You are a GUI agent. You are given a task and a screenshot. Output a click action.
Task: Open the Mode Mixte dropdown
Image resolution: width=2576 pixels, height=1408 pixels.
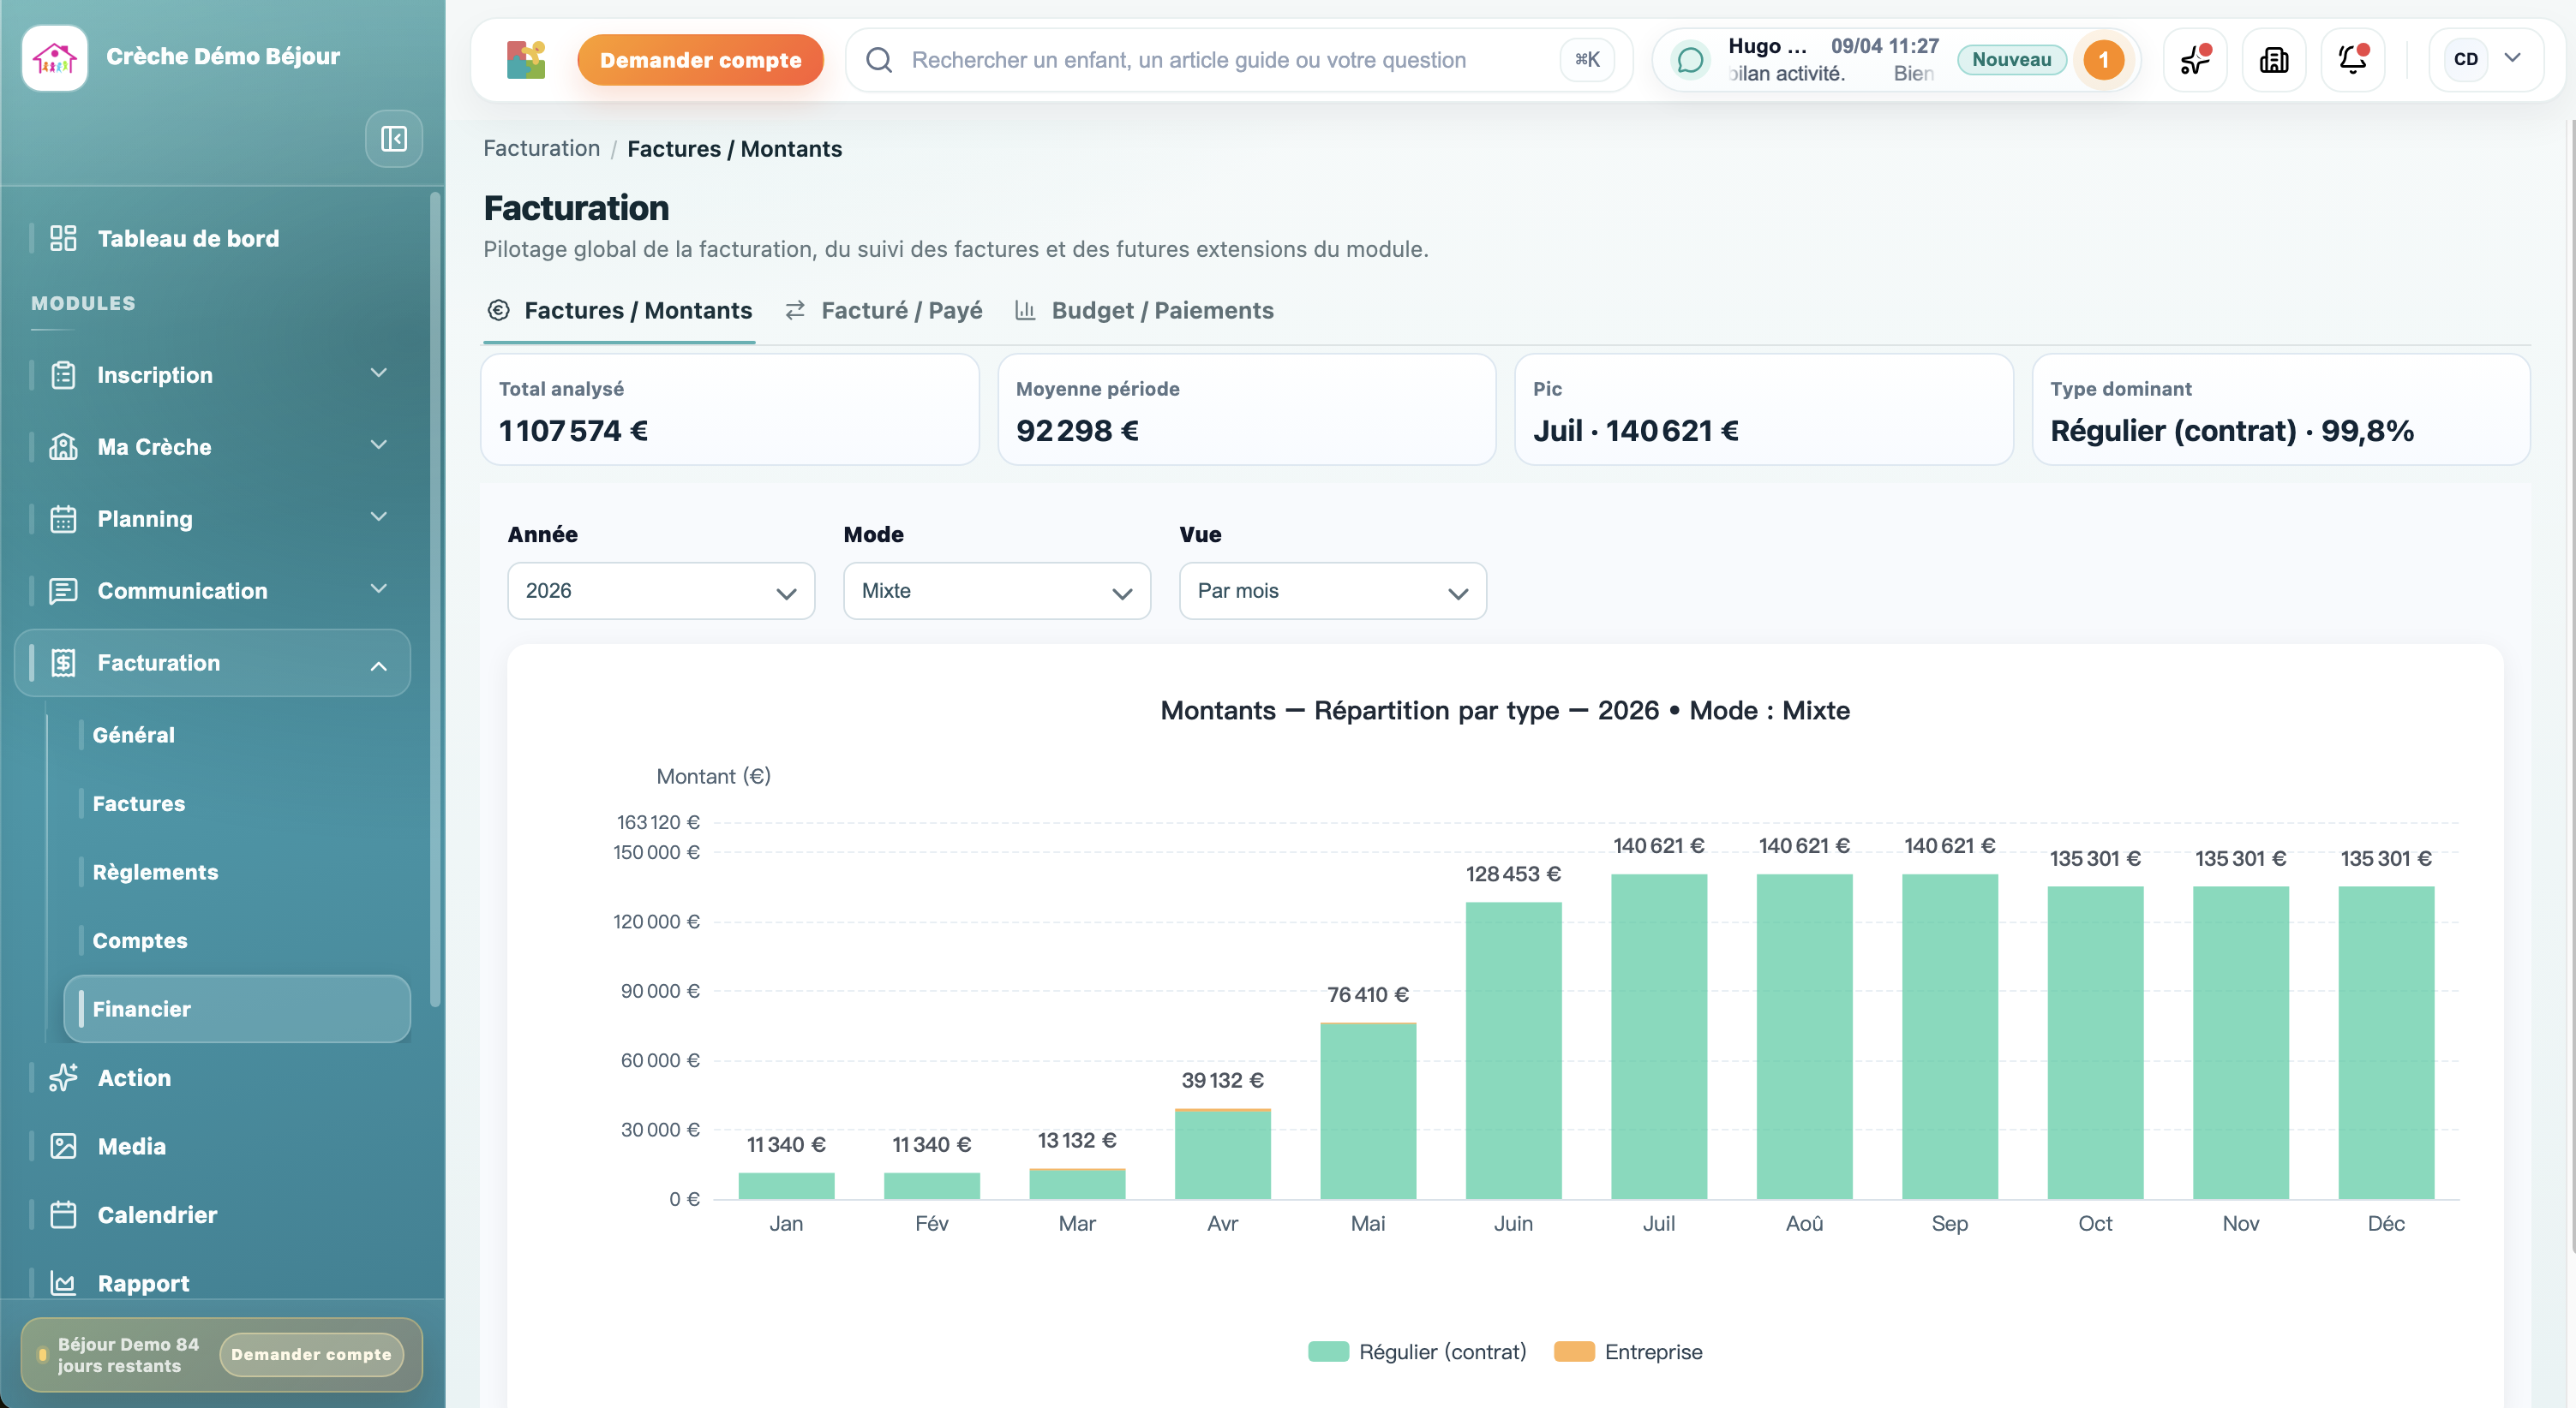995,591
